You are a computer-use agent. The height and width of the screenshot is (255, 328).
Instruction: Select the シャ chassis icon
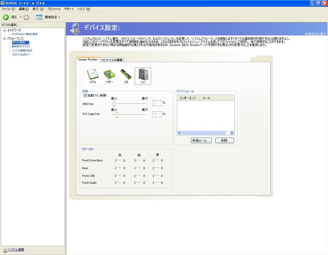(143, 76)
